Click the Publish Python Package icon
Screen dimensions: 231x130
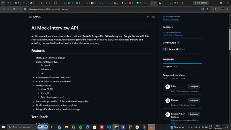[167, 114]
